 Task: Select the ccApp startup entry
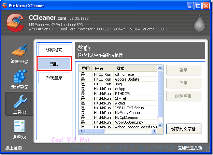coord(118,89)
